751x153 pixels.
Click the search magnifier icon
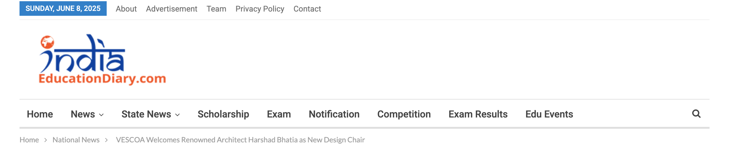point(696,114)
